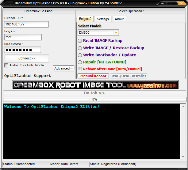
Task: Start the Do Job >> button
Action: coord(94,93)
